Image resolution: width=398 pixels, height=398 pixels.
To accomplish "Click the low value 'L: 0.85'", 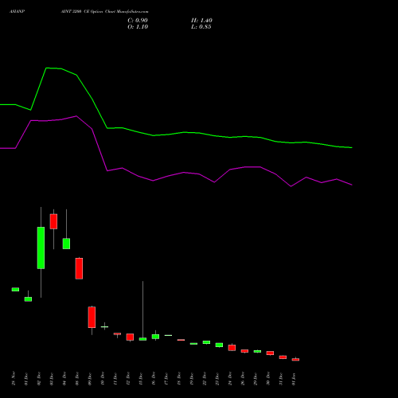I will tap(201, 27).
